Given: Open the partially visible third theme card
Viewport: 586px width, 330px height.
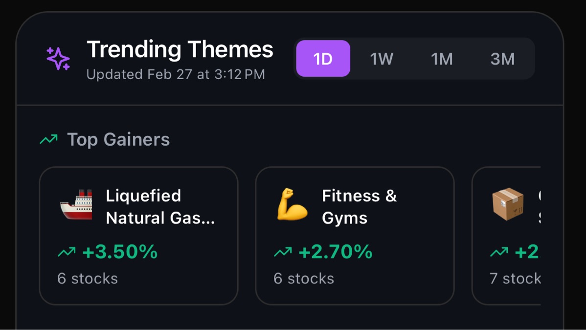Looking at the screenshot, I should 506,236.
